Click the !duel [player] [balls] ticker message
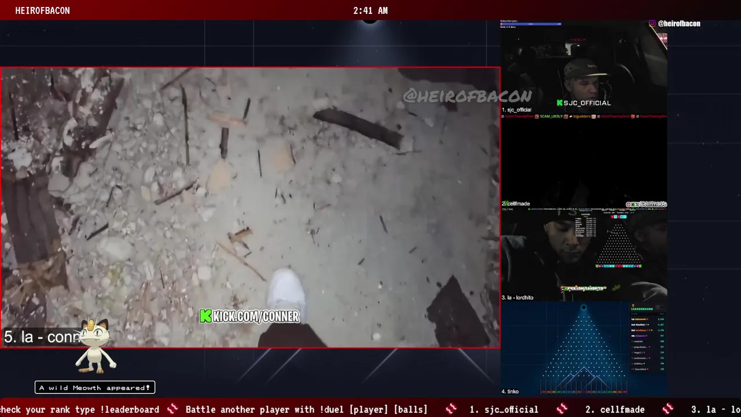Screen dimensions: 741x417 click(x=307, y=409)
